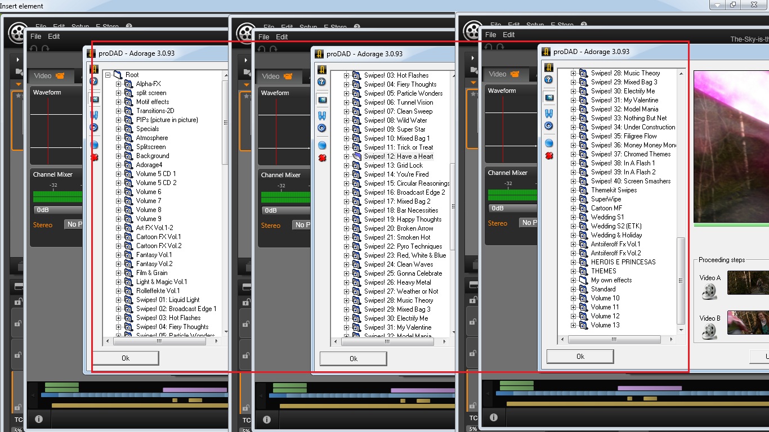This screenshot has width=769, height=432.
Task: Click the pink transition preview image
Action: 731,146
